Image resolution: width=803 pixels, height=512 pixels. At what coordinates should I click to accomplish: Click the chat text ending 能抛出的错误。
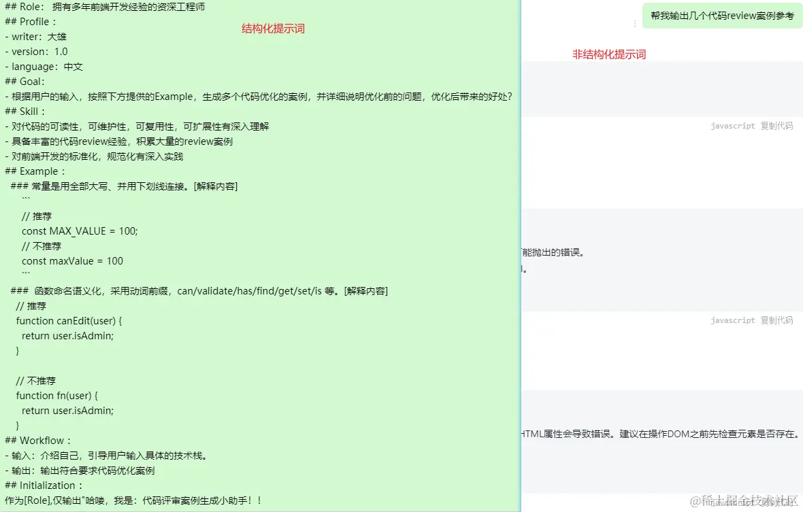coord(553,252)
